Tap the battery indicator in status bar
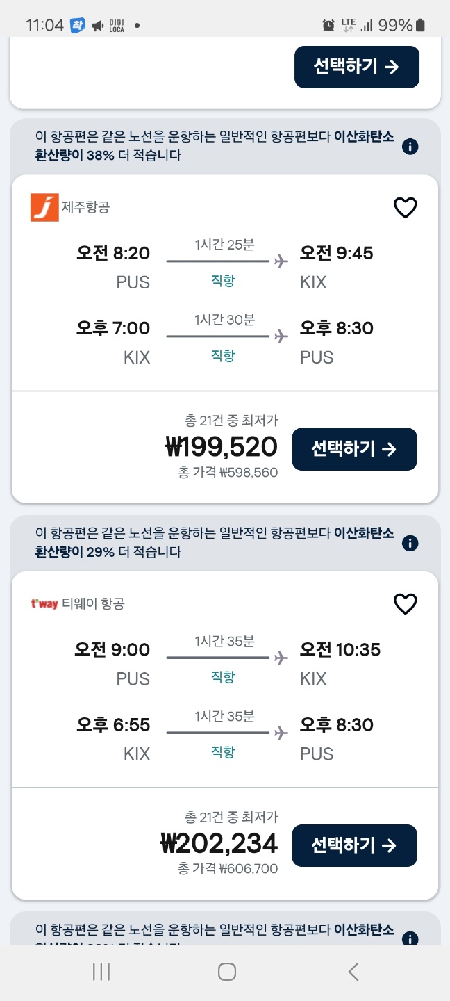Viewport: 450px width, 1001px height. [419, 26]
